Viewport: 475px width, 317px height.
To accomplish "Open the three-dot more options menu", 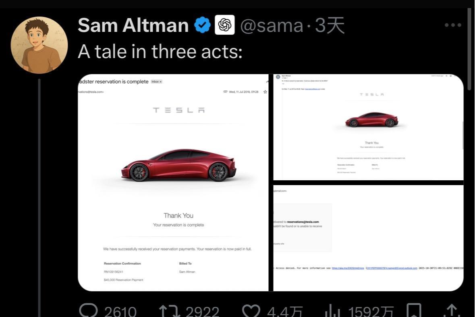I will coord(453,25).
